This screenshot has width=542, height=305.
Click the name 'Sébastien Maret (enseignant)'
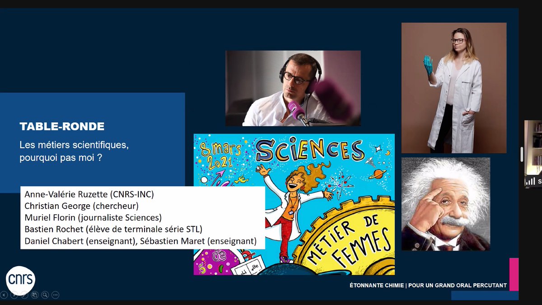point(198,242)
